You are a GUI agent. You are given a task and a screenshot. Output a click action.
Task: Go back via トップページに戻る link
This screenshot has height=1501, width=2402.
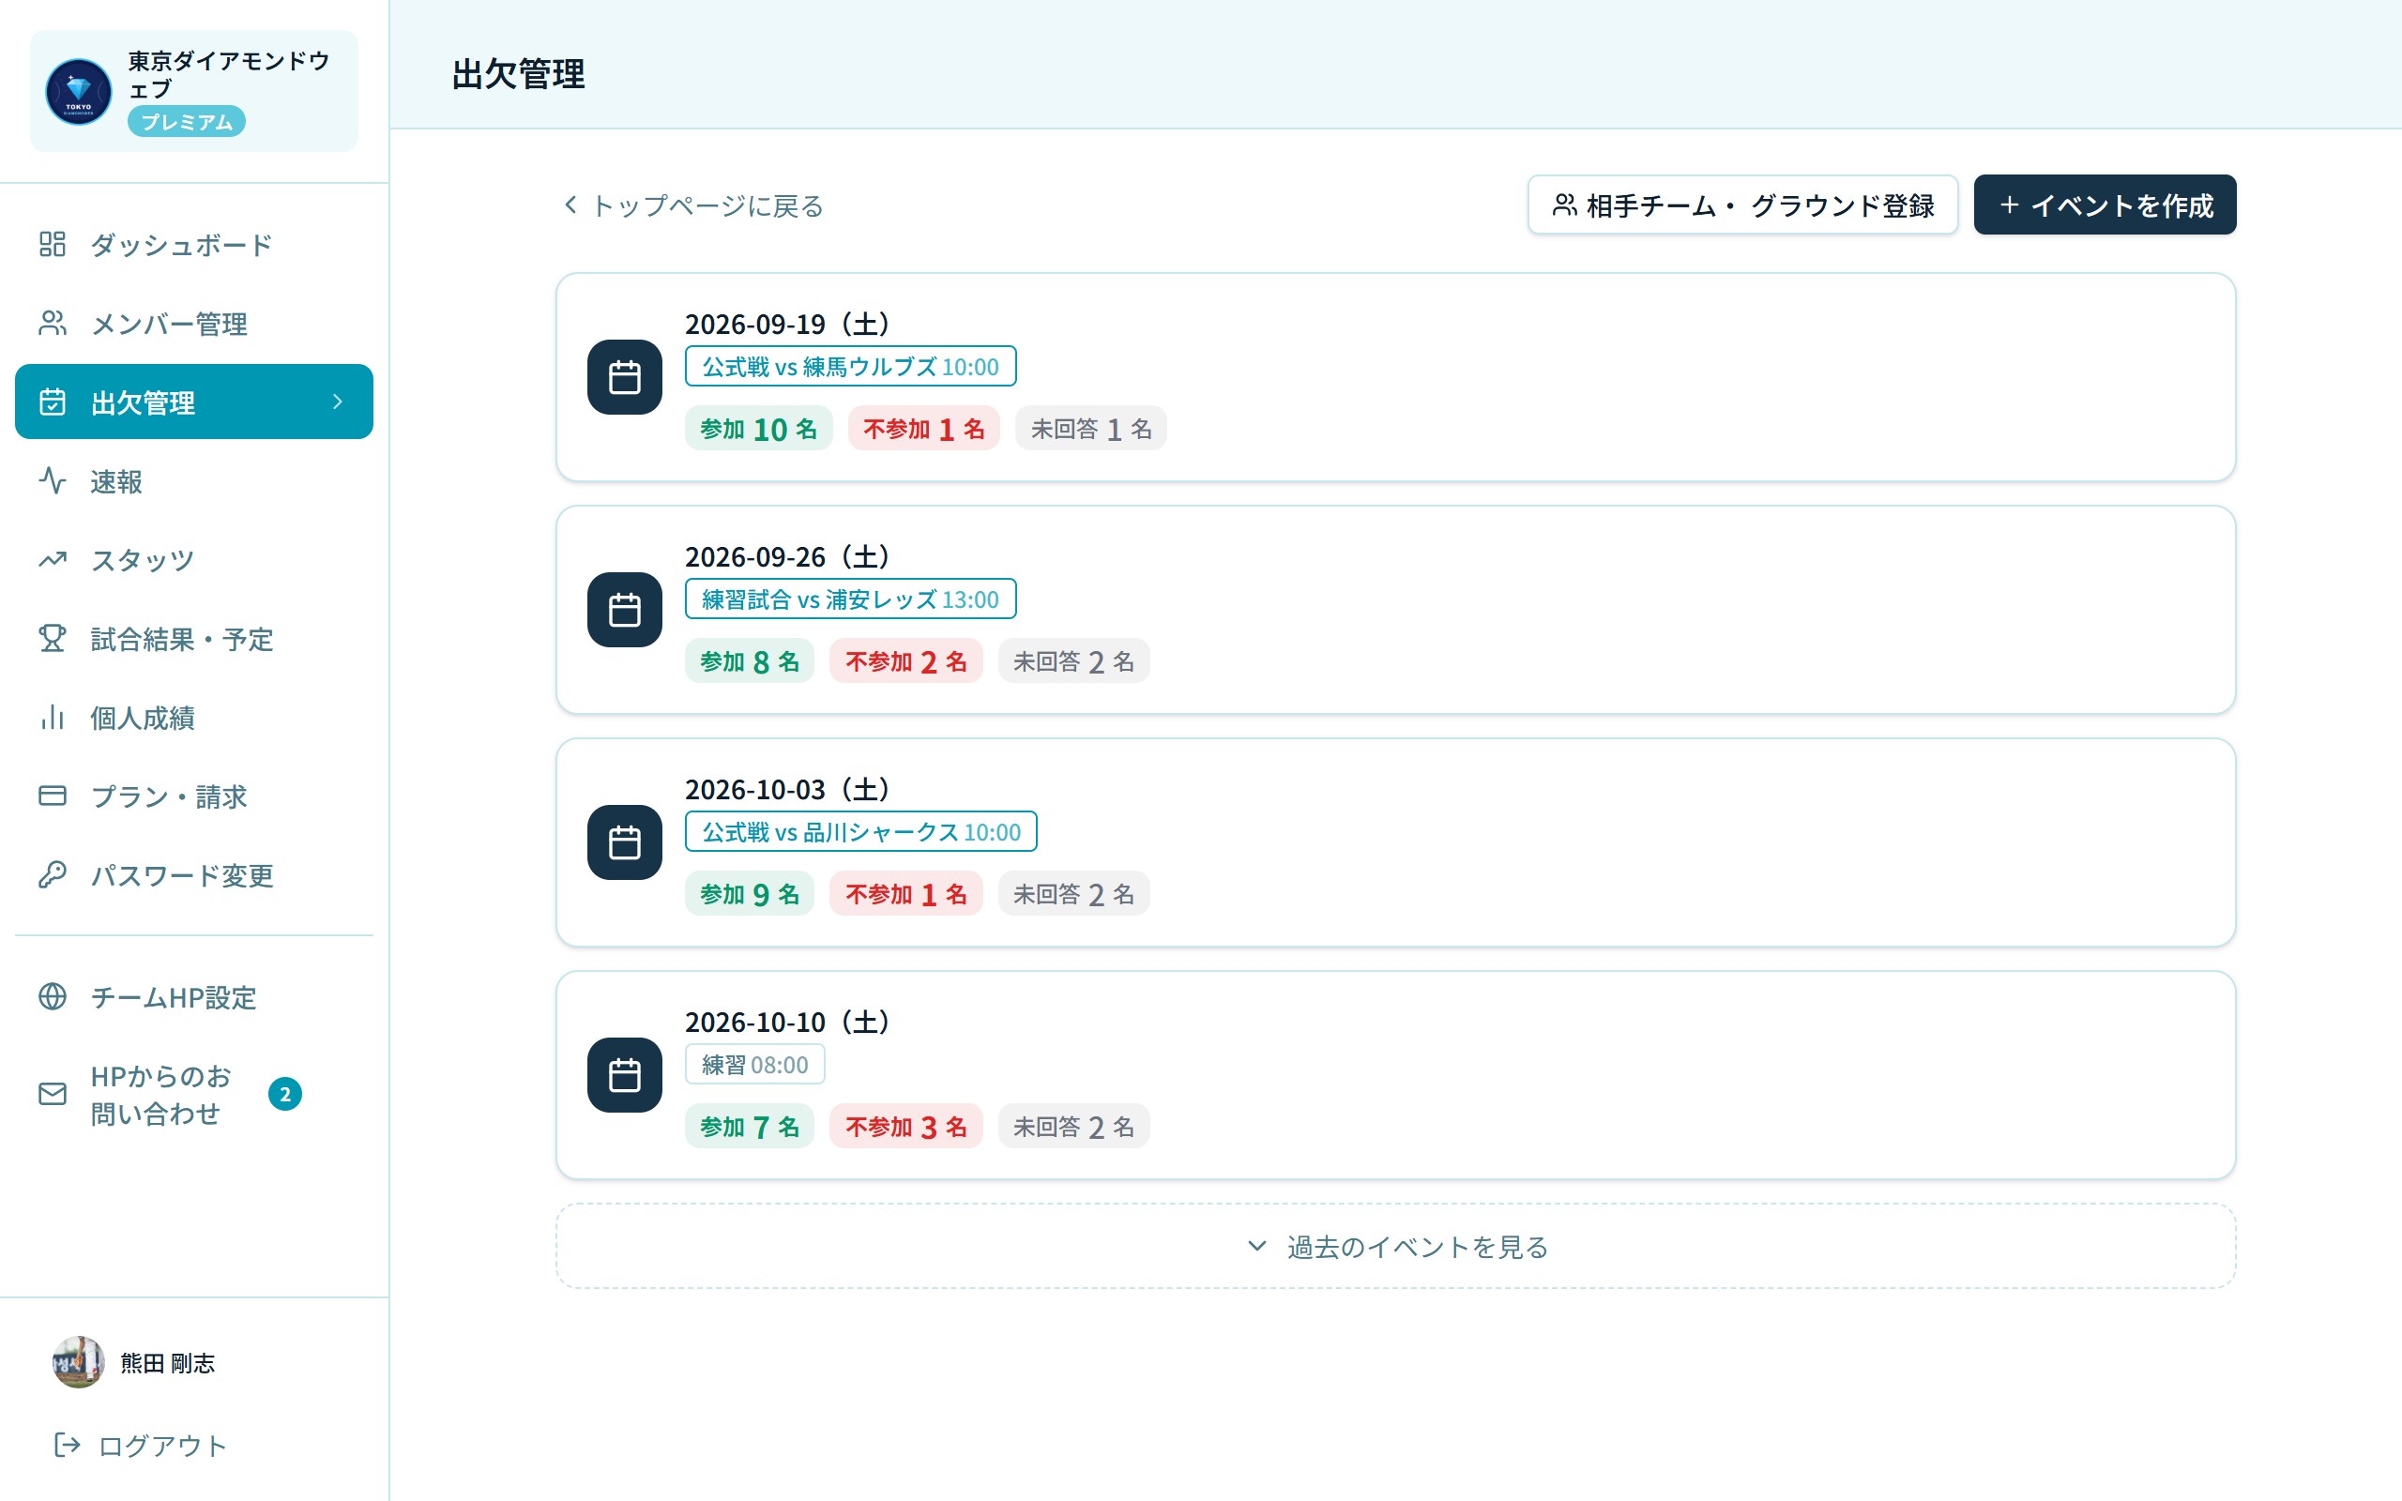692,205
